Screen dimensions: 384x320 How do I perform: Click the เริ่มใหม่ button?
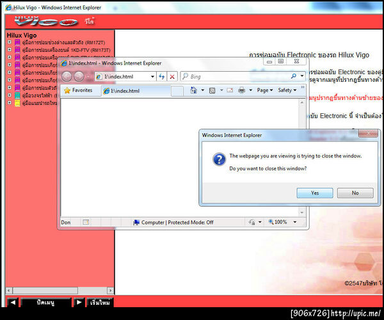coord(100,302)
